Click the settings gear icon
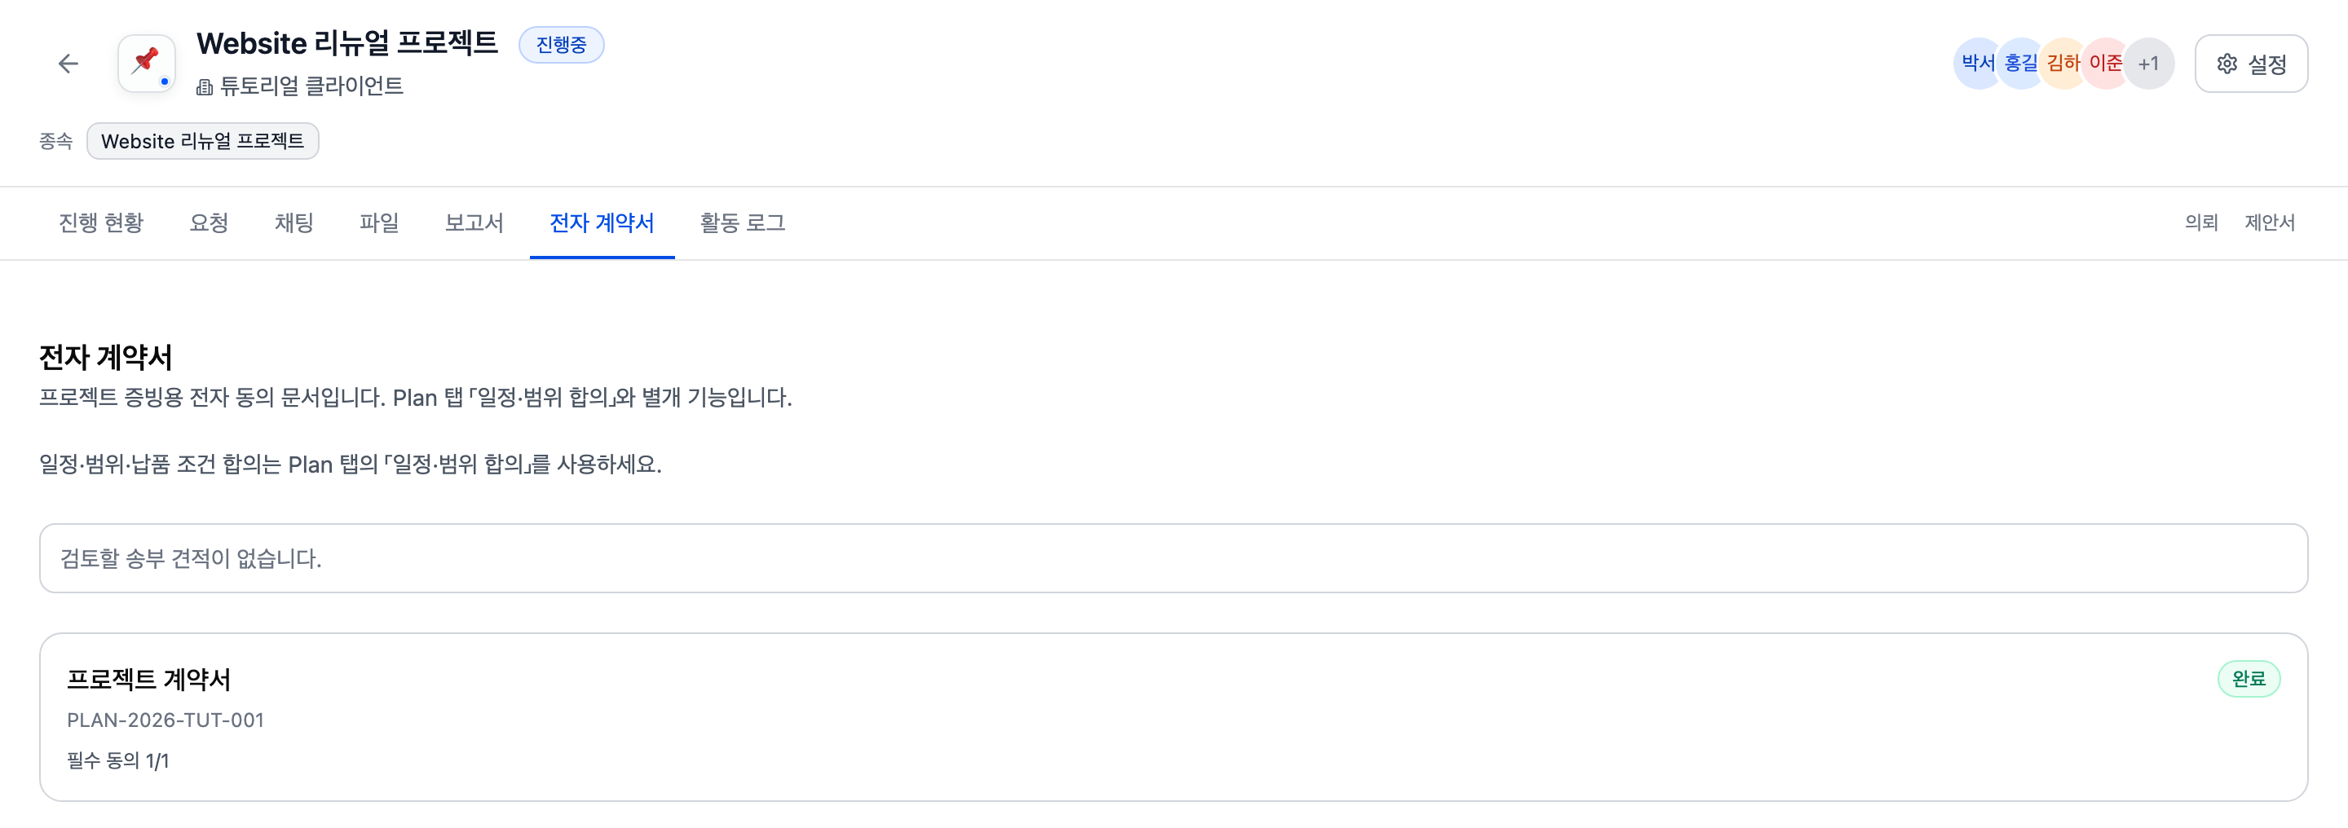The image size is (2348, 828). pos(2227,64)
